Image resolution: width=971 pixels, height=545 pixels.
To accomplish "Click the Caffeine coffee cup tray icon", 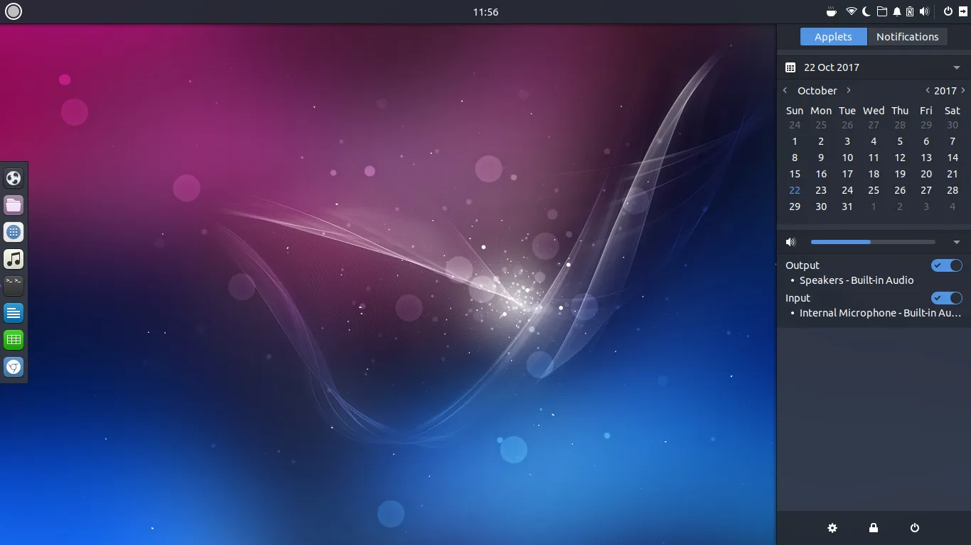I will (832, 11).
